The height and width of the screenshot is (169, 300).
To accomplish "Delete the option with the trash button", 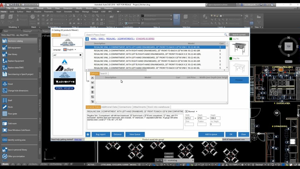I will [92, 92].
